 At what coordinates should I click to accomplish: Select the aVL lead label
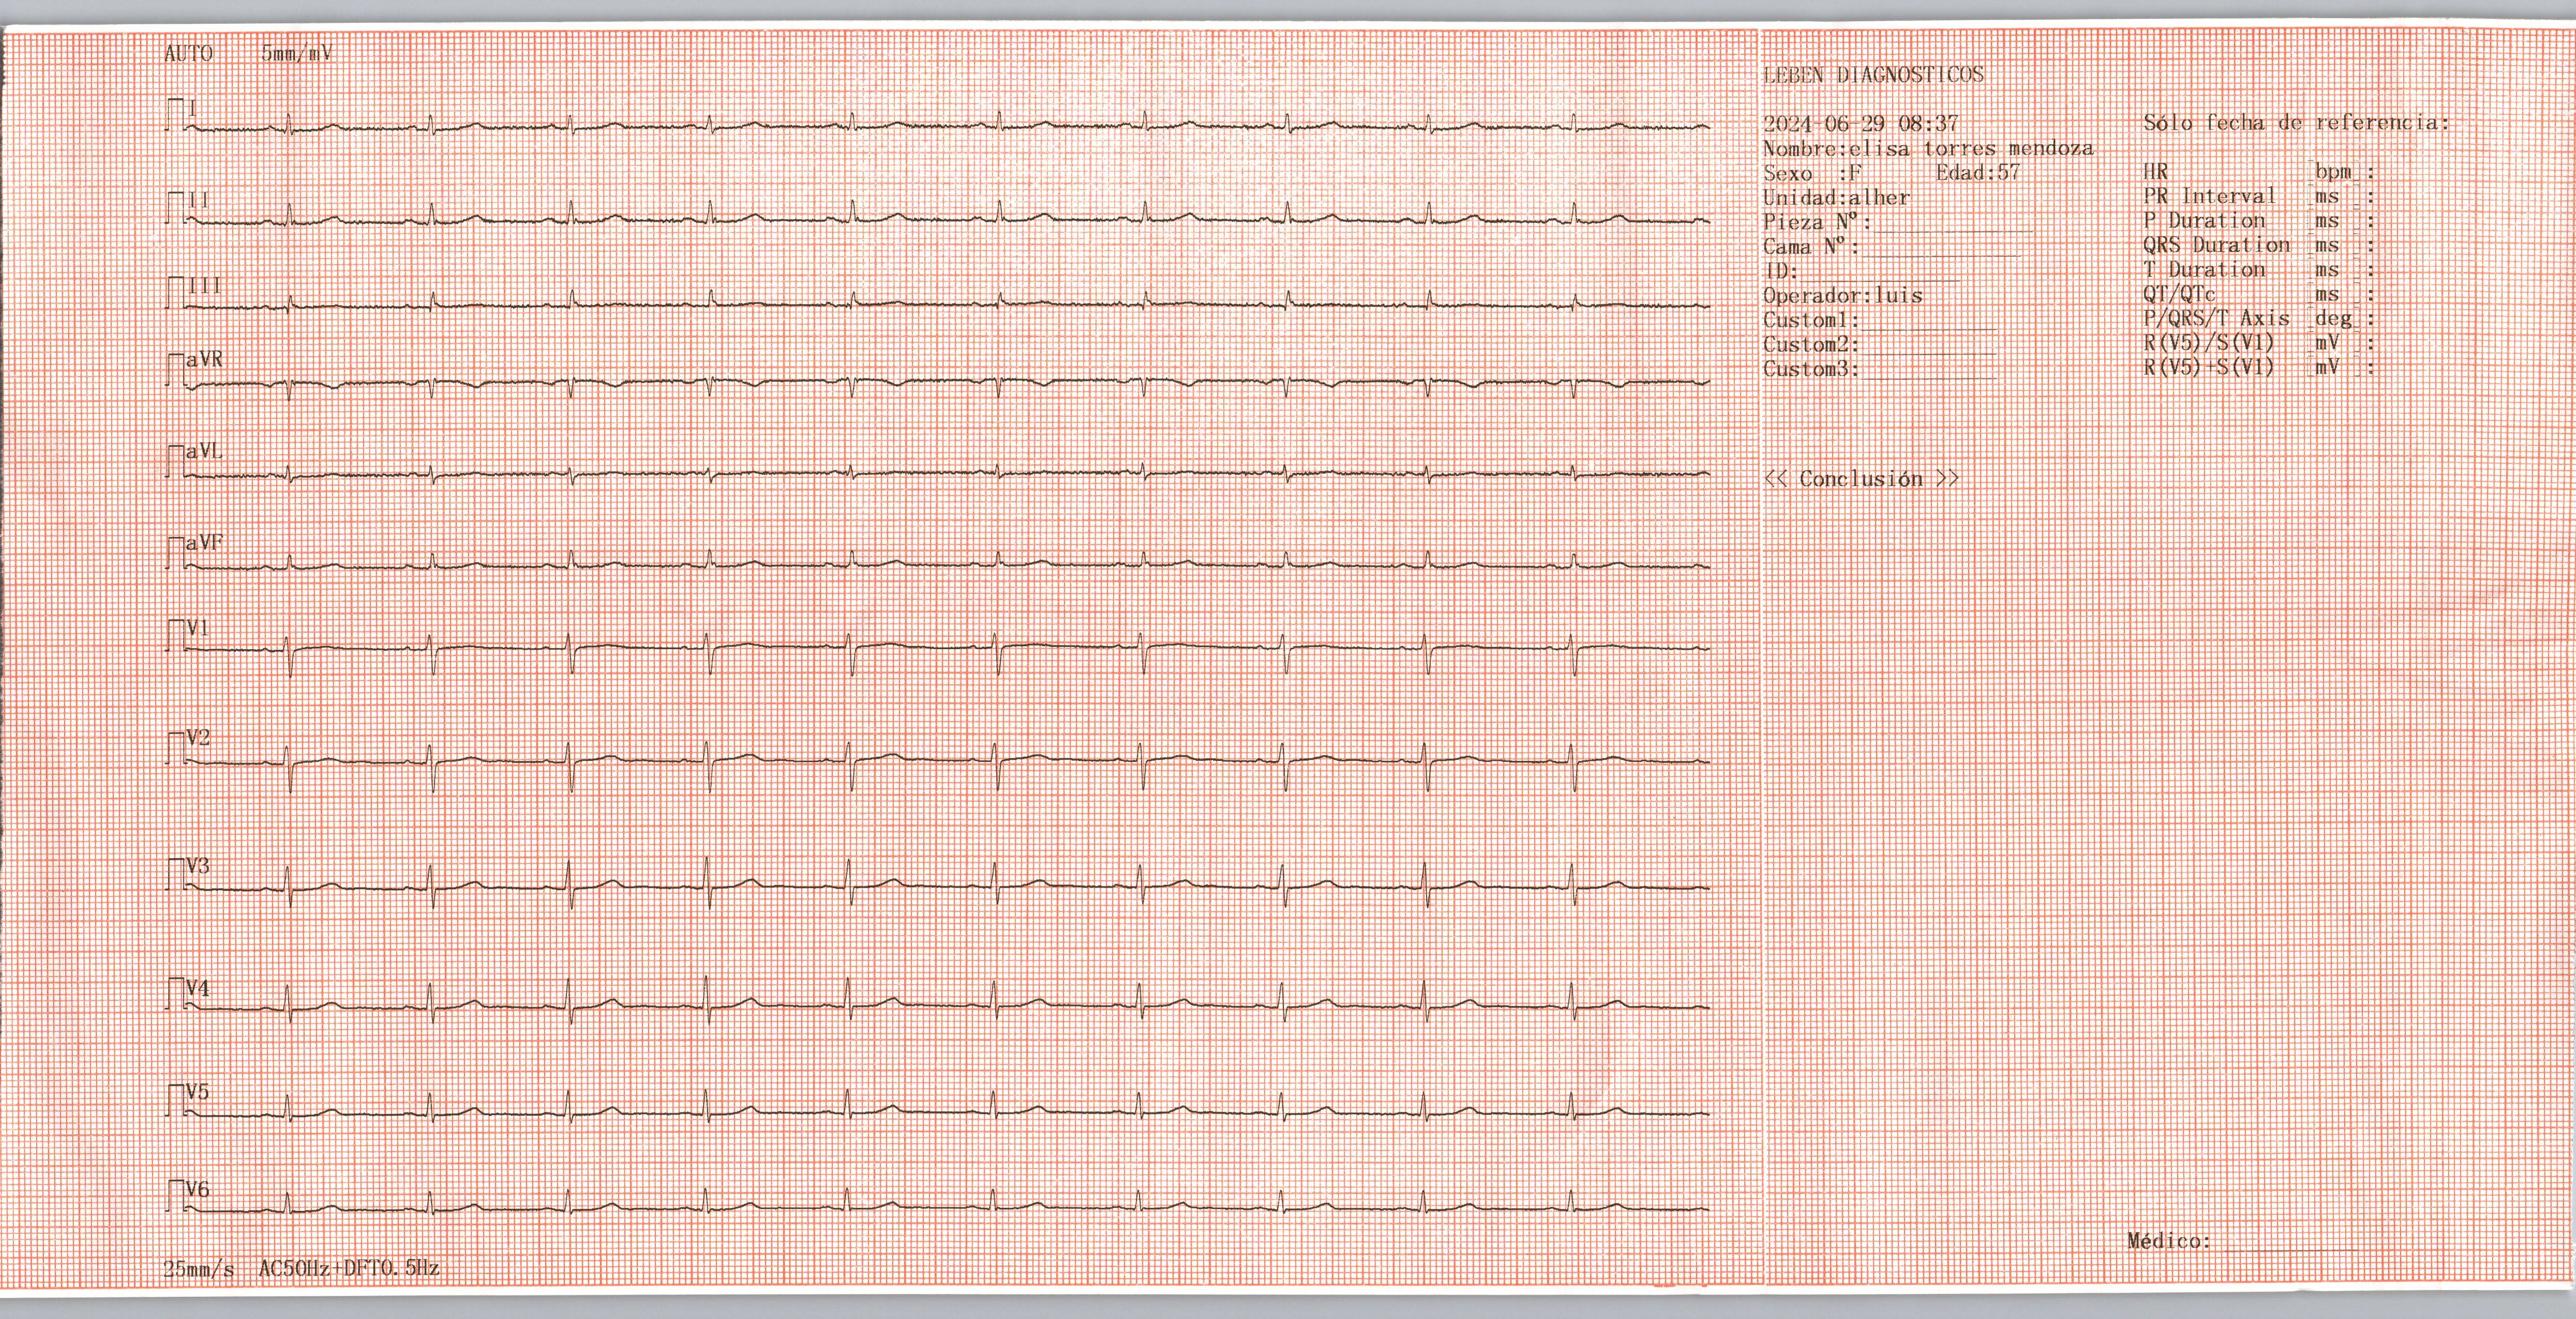point(204,451)
